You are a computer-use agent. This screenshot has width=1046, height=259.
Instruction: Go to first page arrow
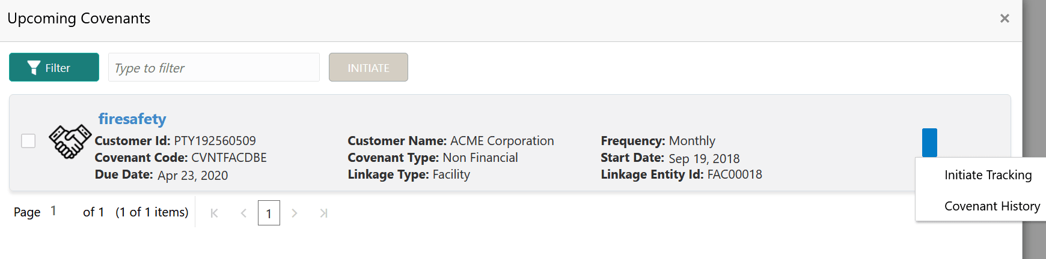tap(214, 213)
